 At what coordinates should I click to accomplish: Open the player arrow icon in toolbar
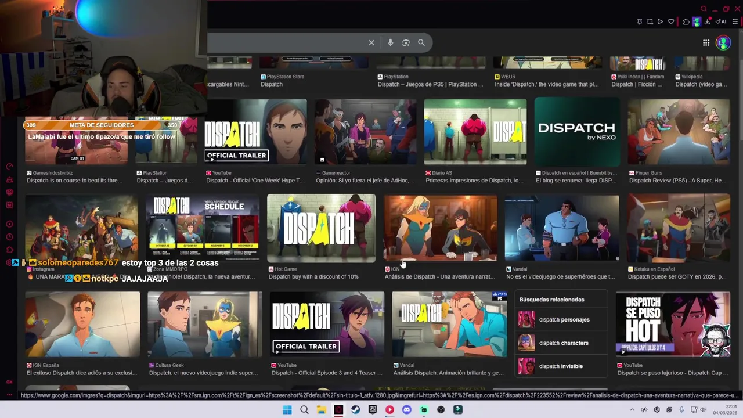point(661,21)
